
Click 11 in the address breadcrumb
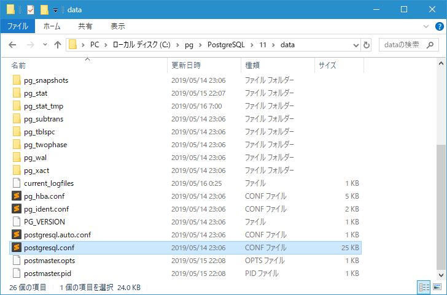[263, 45]
